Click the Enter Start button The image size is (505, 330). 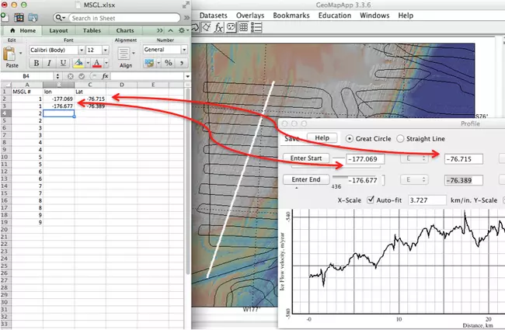coord(305,158)
